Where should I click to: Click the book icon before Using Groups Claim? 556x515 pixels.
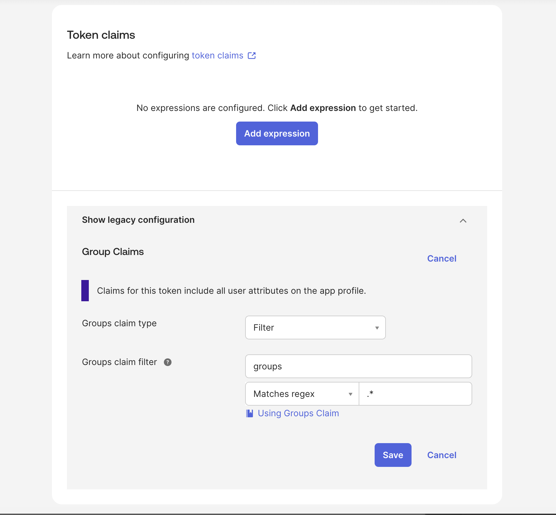click(250, 413)
